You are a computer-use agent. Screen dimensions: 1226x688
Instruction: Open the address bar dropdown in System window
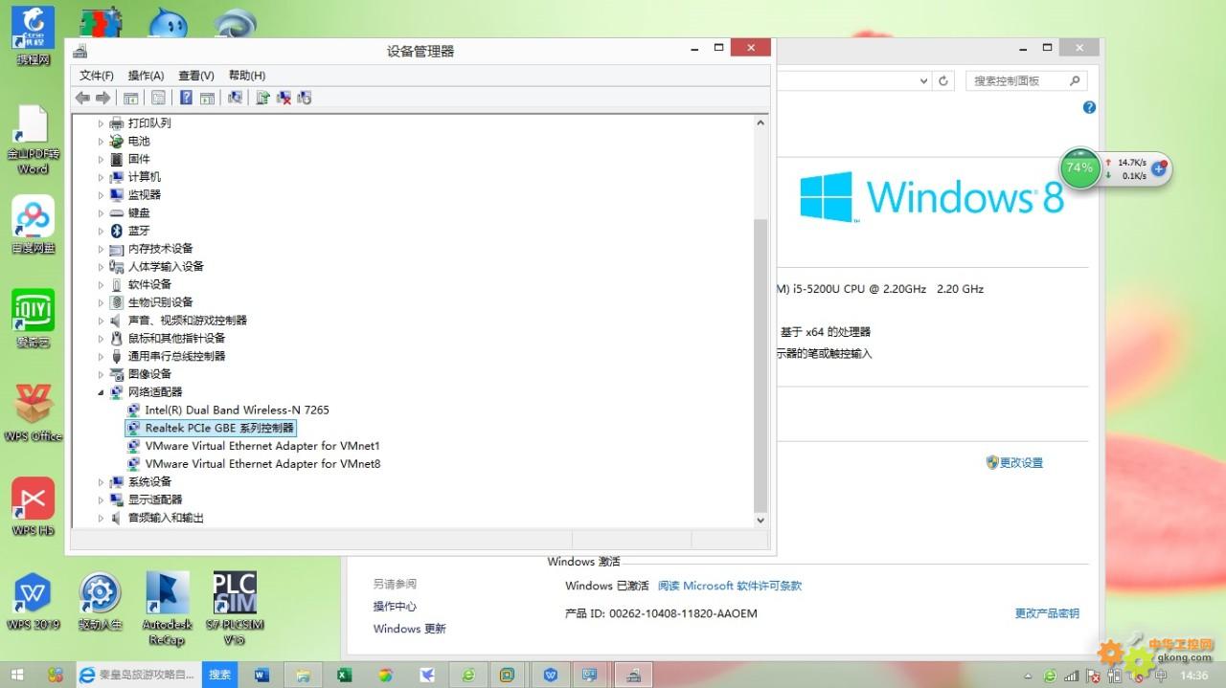click(x=923, y=81)
